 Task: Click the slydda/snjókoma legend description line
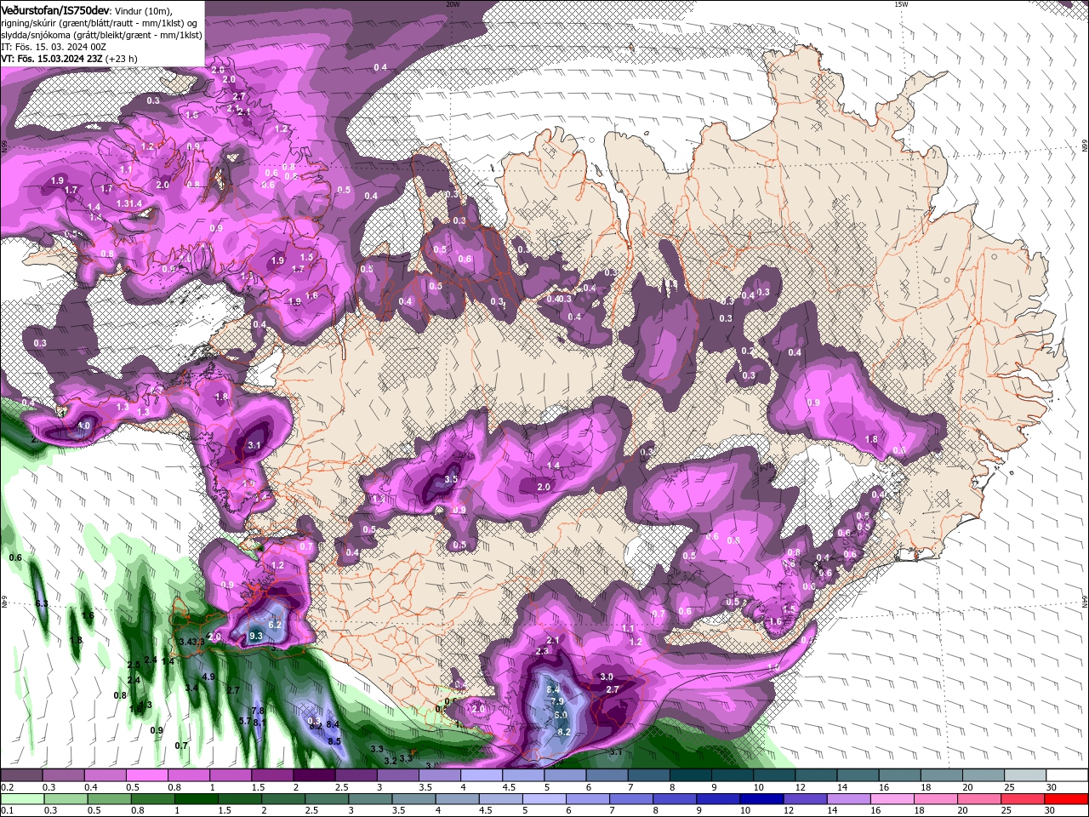pos(100,34)
